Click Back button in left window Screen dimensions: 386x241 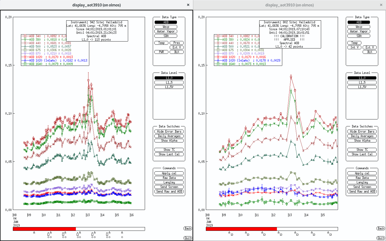tap(188, 228)
